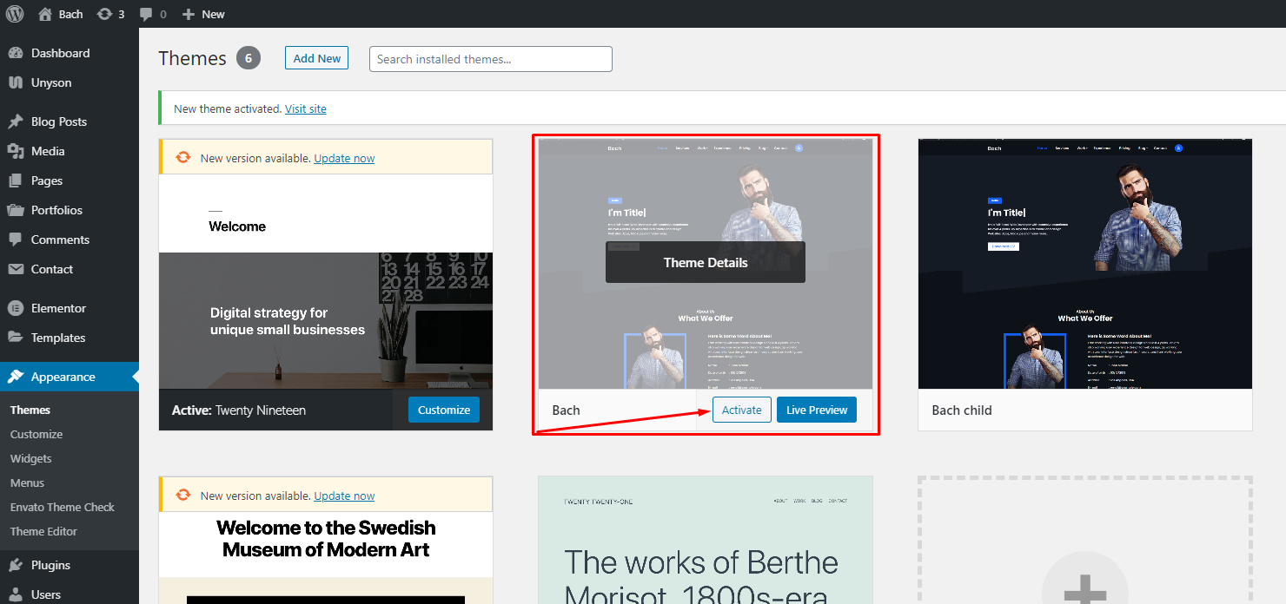Click the Comments icon in sidebar
This screenshot has height=604, width=1286.
16,240
